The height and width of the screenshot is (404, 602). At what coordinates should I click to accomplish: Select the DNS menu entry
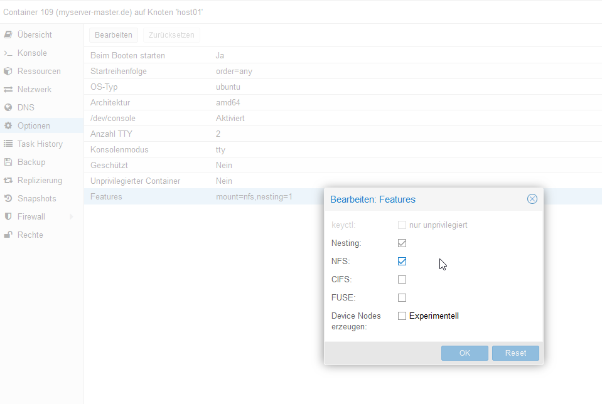coord(42,107)
